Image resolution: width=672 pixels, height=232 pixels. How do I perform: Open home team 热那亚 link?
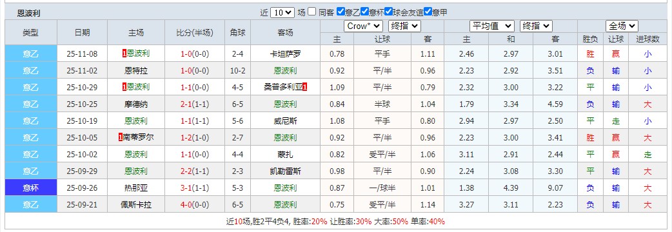coord(136,188)
